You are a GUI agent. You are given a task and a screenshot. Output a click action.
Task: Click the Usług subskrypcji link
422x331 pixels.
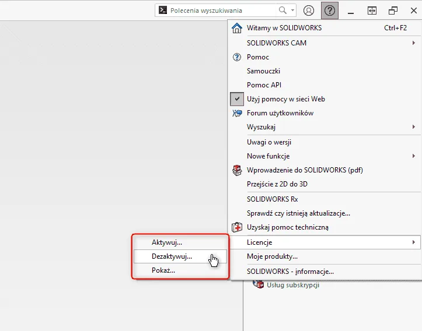coord(293,285)
